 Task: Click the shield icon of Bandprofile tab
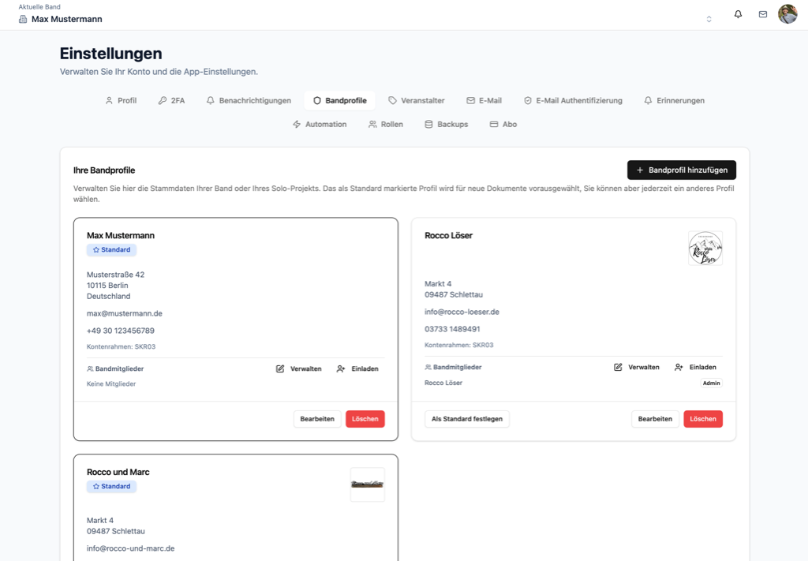click(x=317, y=100)
